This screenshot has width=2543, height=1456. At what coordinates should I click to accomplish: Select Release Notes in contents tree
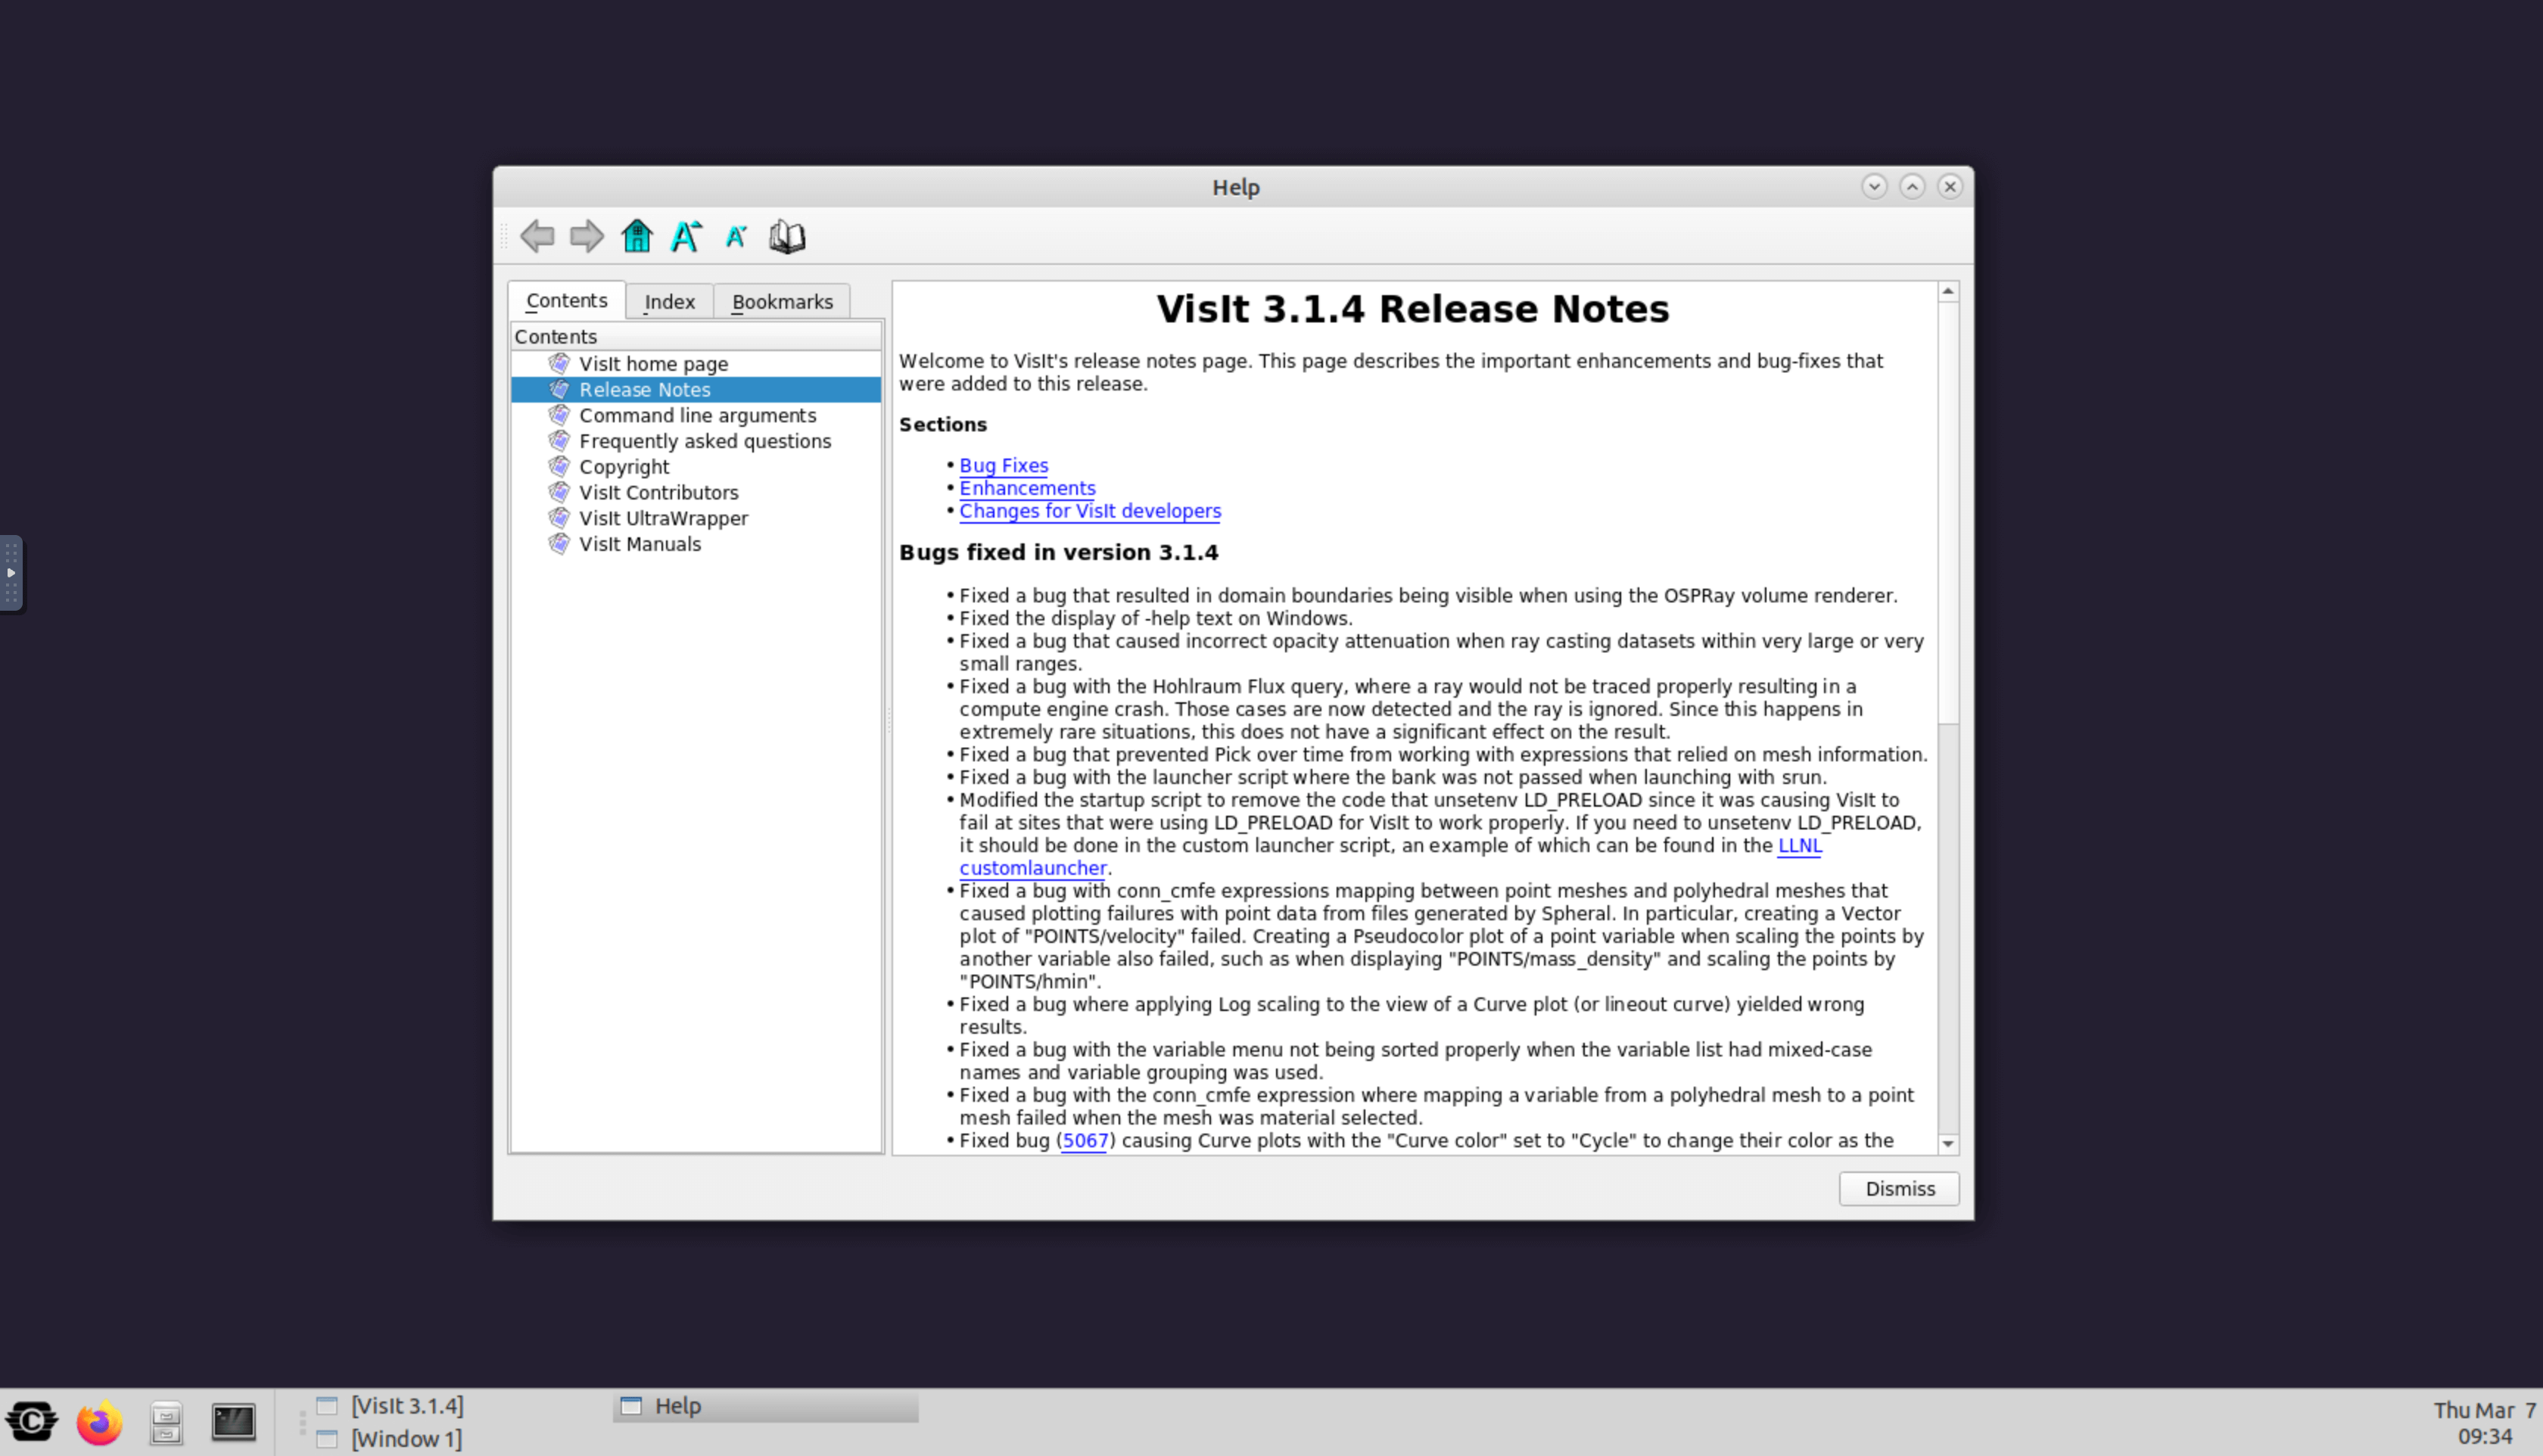645,390
